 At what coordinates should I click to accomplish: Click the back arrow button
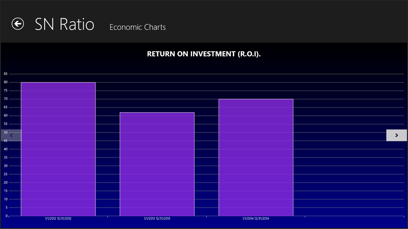coord(18,24)
